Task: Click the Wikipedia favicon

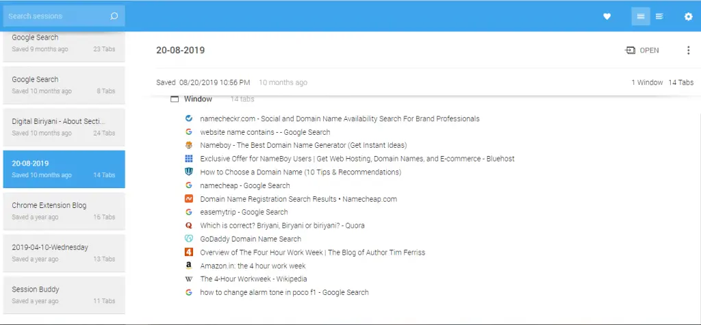Action: 189,279
